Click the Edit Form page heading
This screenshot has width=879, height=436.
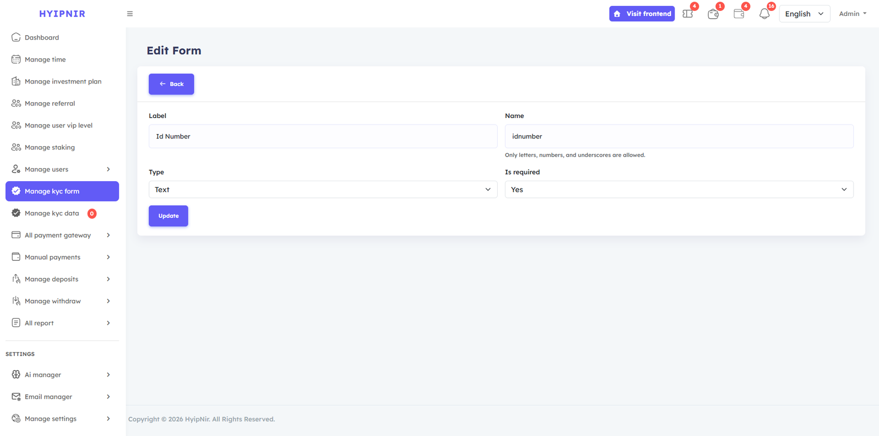174,51
